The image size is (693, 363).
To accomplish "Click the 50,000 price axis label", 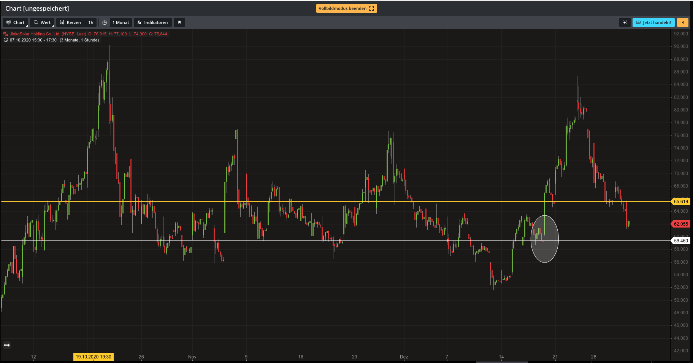I will click(681, 300).
